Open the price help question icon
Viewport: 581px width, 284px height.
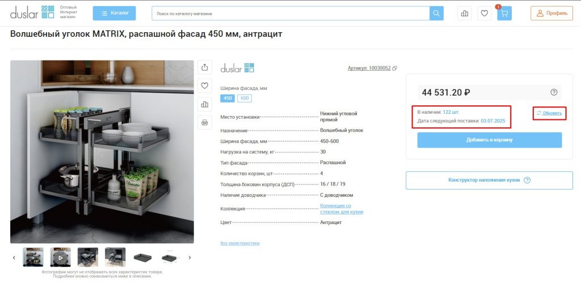tap(554, 92)
